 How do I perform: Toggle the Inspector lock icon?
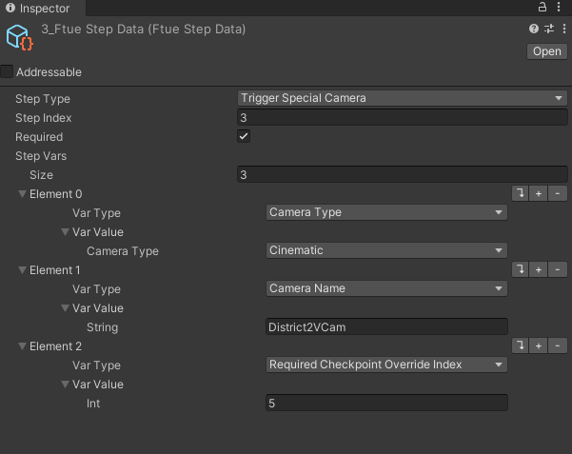[542, 7]
